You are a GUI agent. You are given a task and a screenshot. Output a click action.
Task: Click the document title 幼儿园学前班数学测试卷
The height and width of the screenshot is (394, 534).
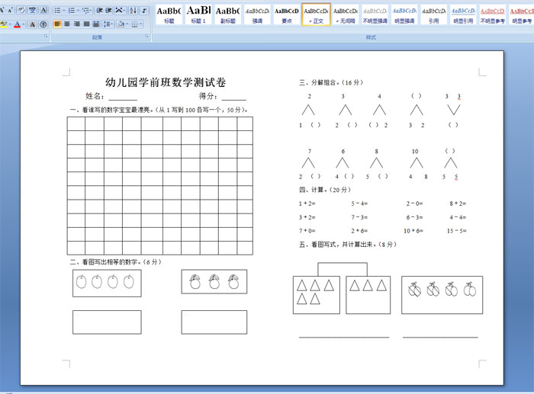(x=166, y=82)
